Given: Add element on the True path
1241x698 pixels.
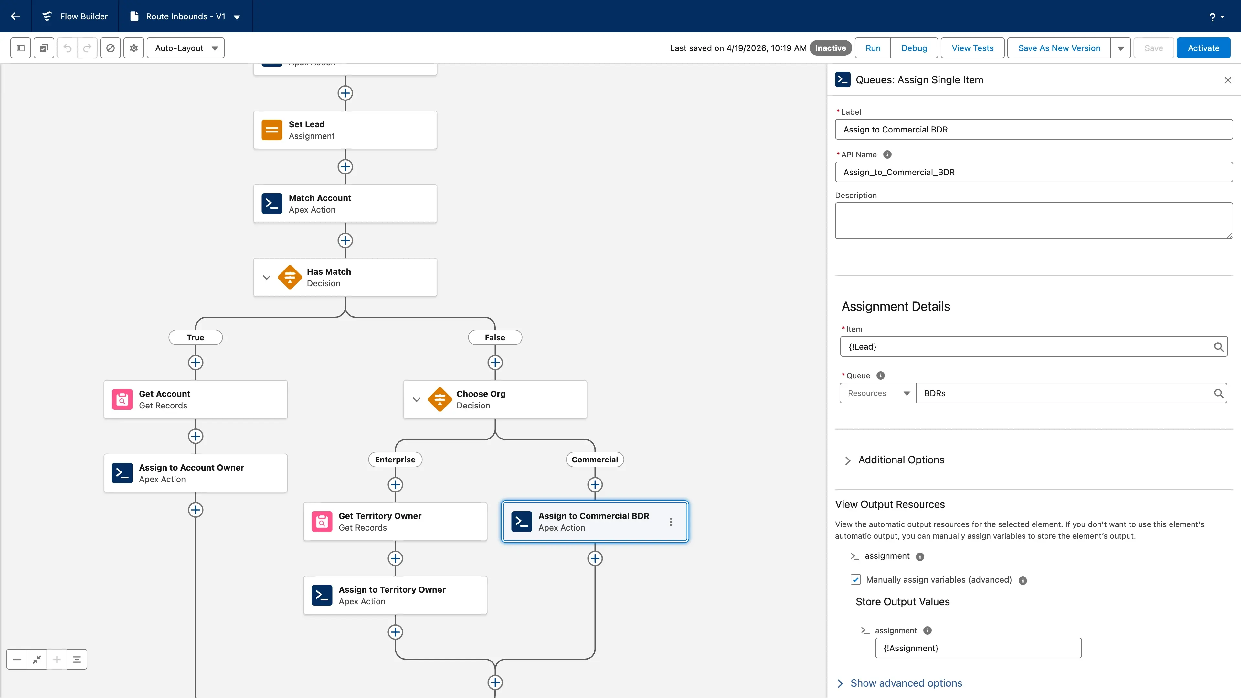Looking at the screenshot, I should [x=195, y=362].
